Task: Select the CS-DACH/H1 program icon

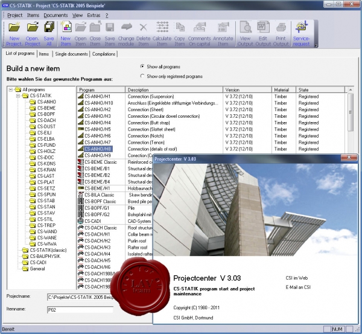Action: click(x=81, y=234)
